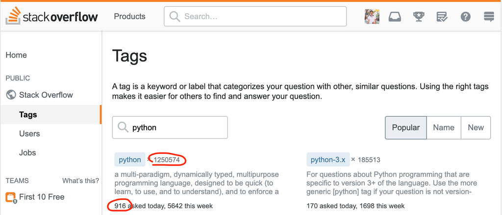The height and width of the screenshot is (215, 502).
Task: Open the inbox icon
Action: (x=395, y=17)
